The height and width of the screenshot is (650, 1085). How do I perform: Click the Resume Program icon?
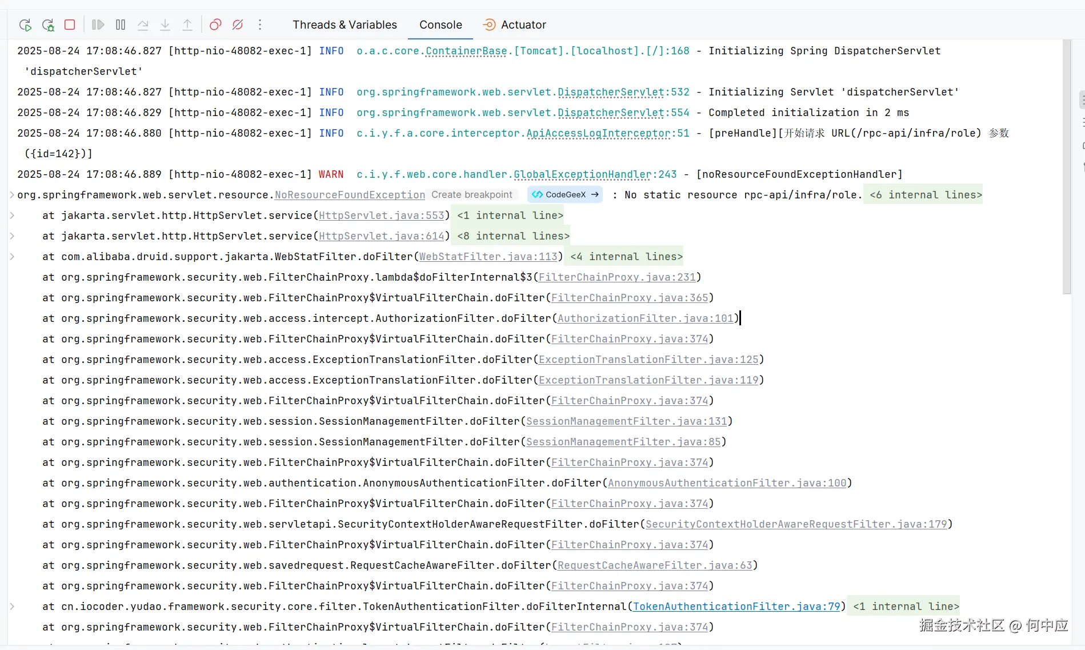98,25
